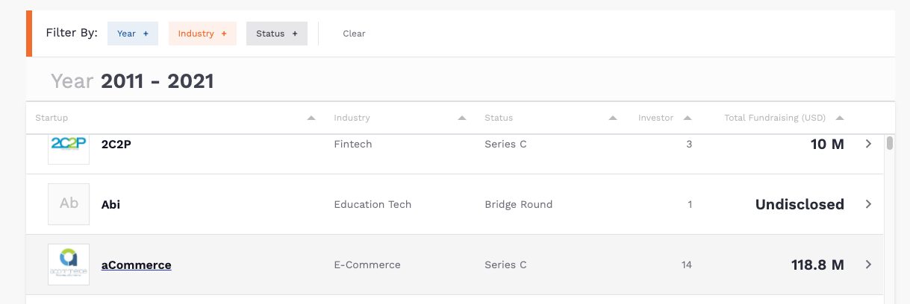Open the Status filter

point(276,34)
